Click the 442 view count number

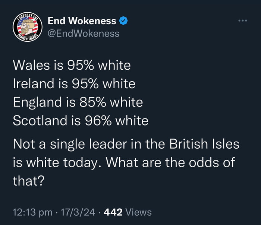click(x=113, y=212)
